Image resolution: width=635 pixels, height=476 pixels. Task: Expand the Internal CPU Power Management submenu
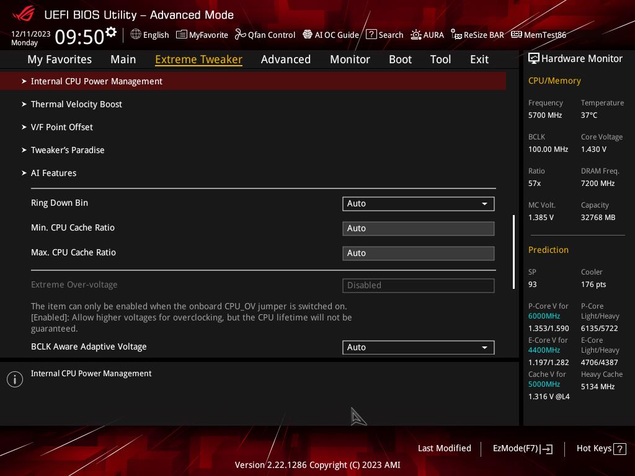click(96, 81)
